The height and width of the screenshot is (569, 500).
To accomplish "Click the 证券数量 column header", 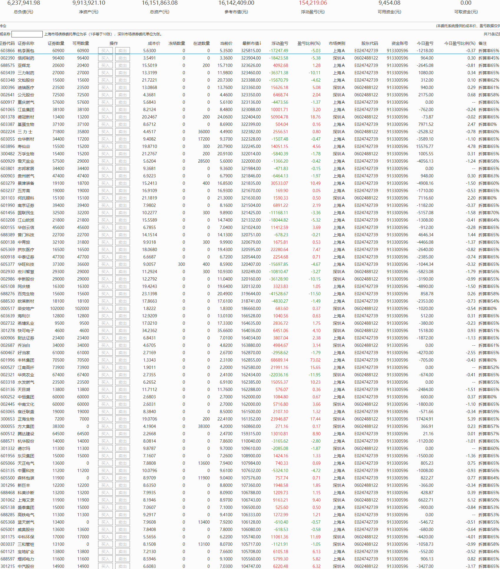I will 56,43.
